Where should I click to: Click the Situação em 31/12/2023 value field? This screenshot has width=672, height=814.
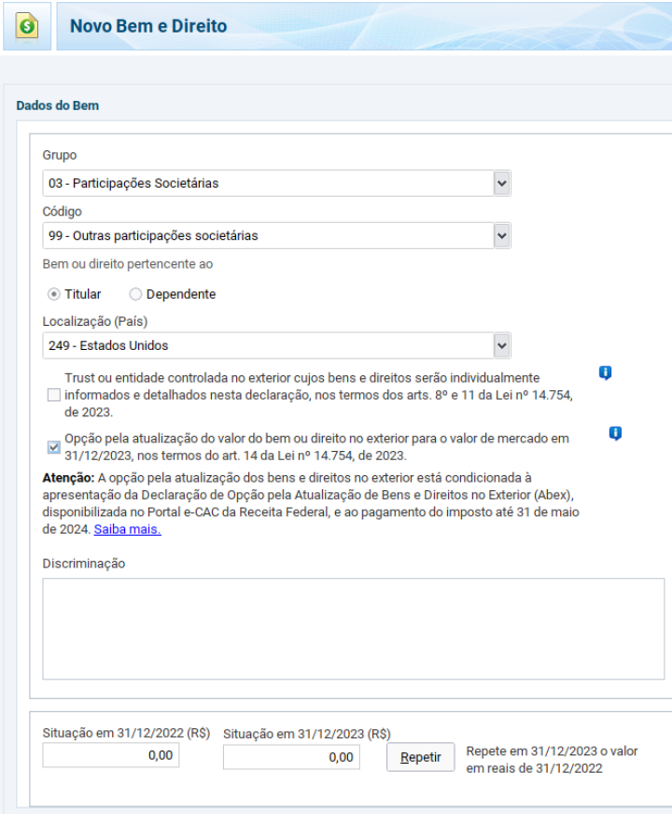click(x=291, y=757)
